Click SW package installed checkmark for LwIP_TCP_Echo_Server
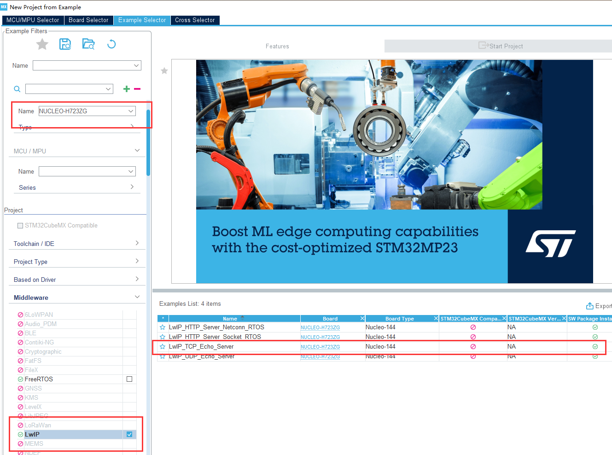Image resolution: width=612 pixels, height=455 pixels. point(595,347)
